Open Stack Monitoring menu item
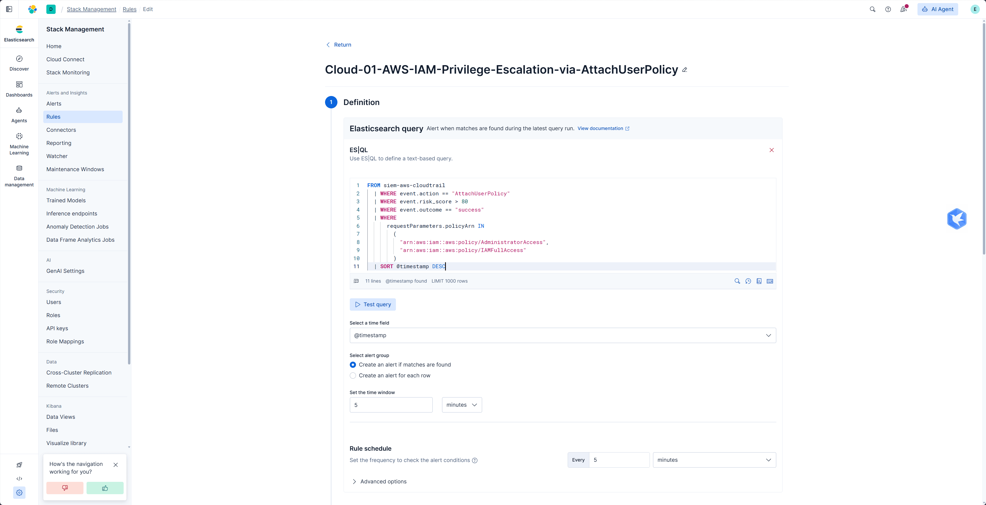 click(68, 72)
